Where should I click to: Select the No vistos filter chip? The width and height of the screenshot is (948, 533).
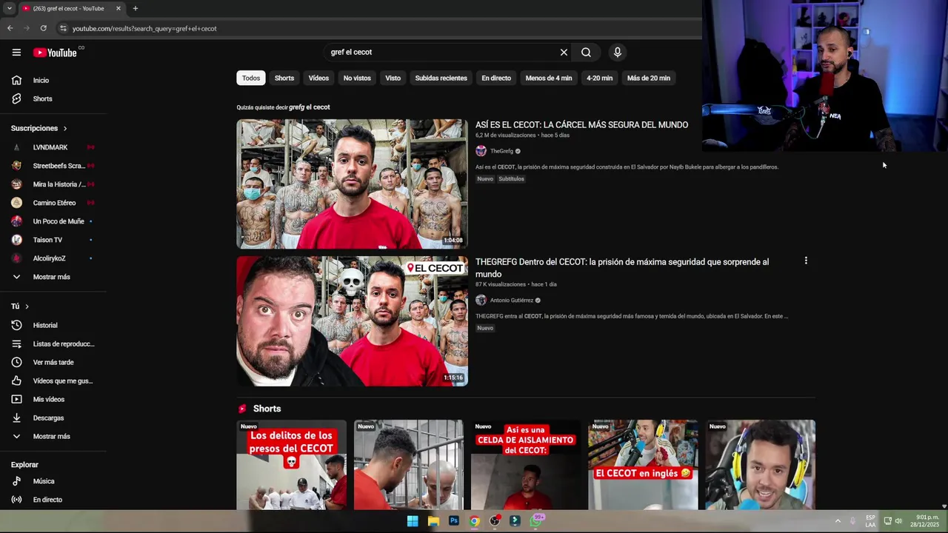(357, 78)
